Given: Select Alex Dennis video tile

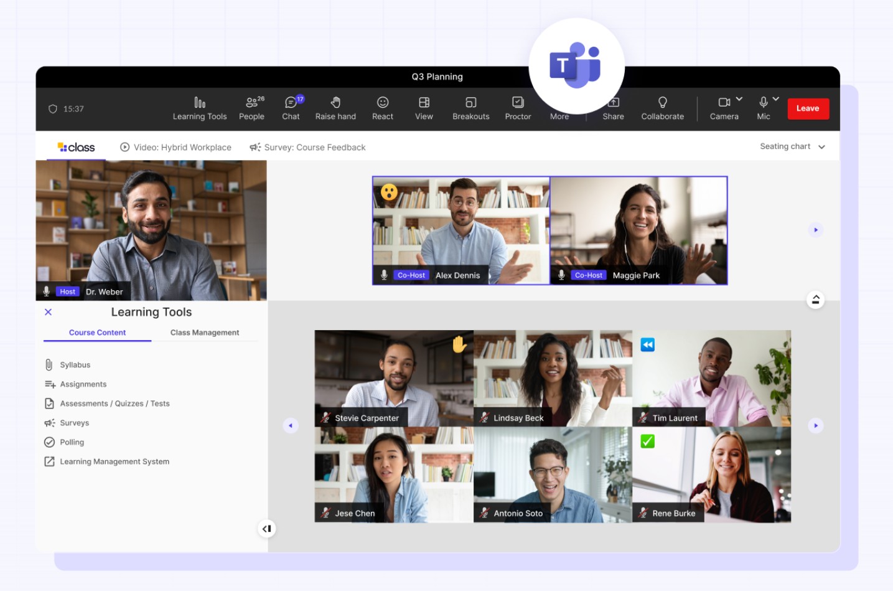Looking at the screenshot, I should point(461,230).
